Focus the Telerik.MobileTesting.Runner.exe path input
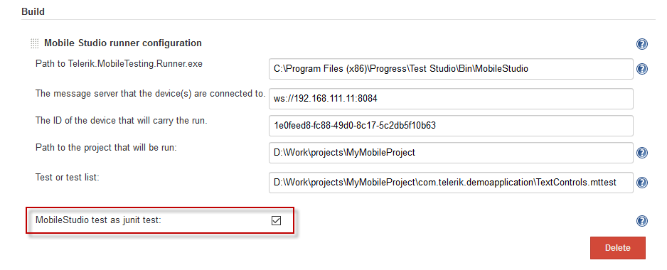Image resolution: width=667 pixels, height=270 pixels. point(451,69)
